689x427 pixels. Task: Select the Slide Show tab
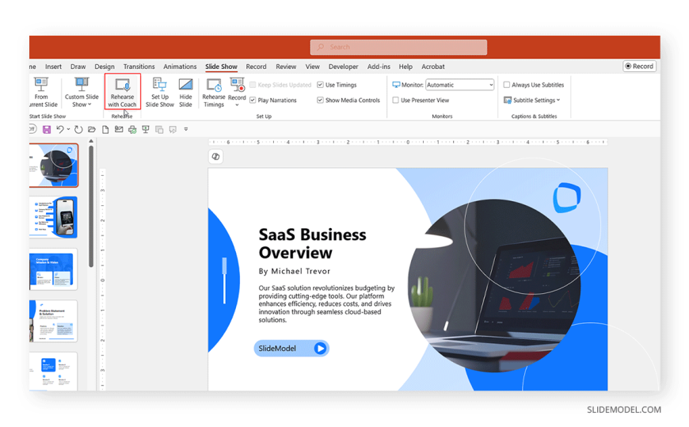(x=221, y=67)
